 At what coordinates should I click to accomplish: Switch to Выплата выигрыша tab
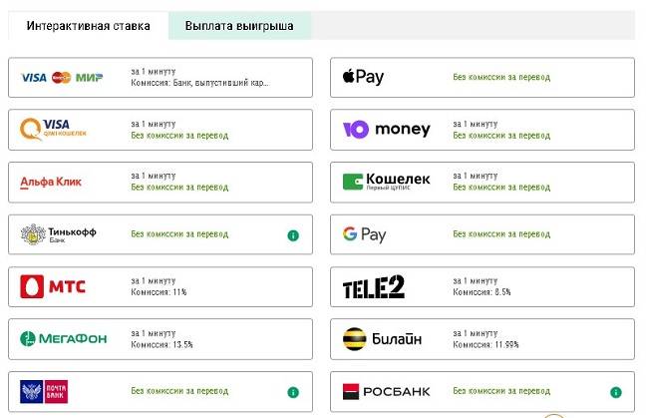239,26
